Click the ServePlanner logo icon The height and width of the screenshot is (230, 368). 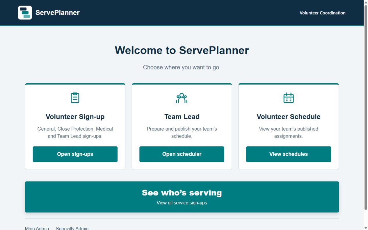(x=25, y=13)
